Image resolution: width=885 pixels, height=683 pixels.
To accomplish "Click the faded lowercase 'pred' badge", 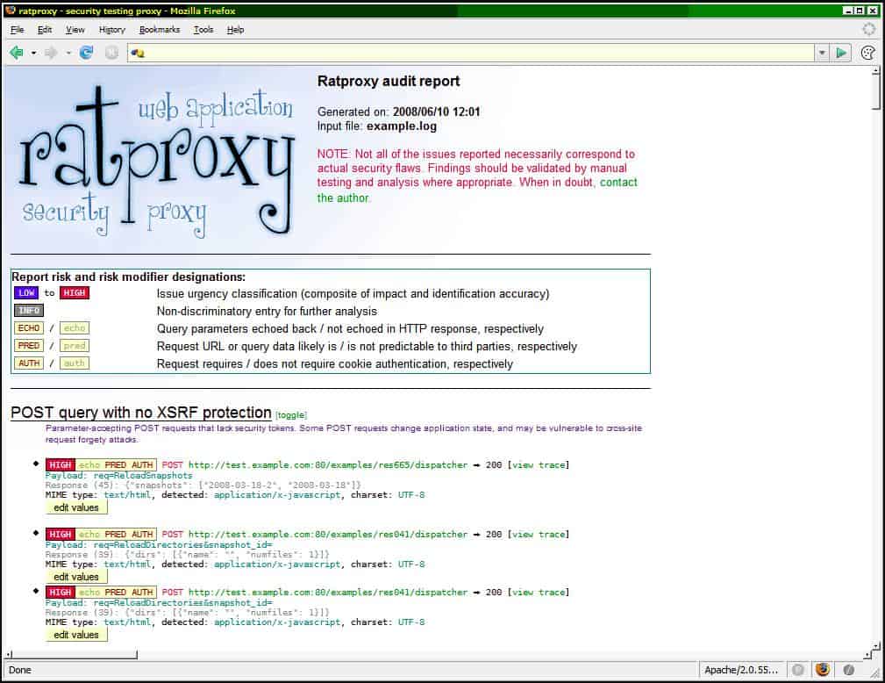I will [75, 345].
